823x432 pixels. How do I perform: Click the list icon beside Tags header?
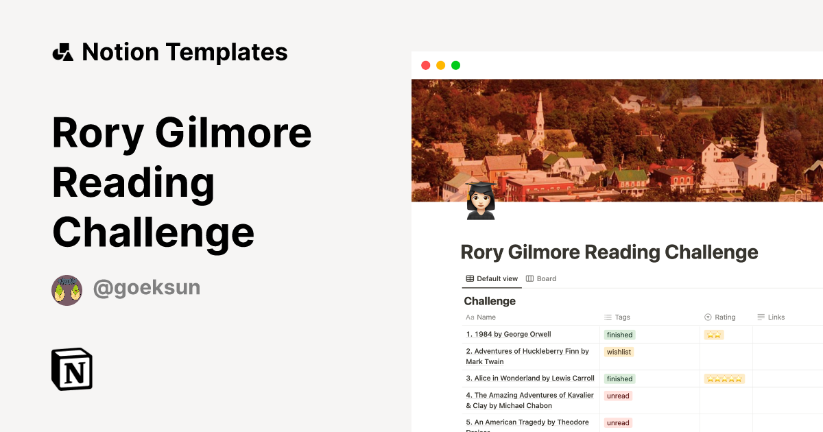(x=606, y=317)
